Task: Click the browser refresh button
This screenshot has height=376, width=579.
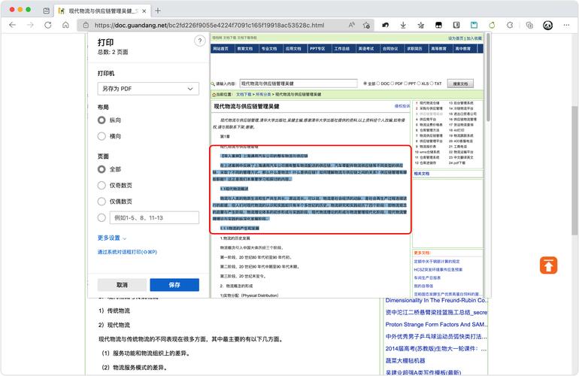Action: (x=49, y=25)
